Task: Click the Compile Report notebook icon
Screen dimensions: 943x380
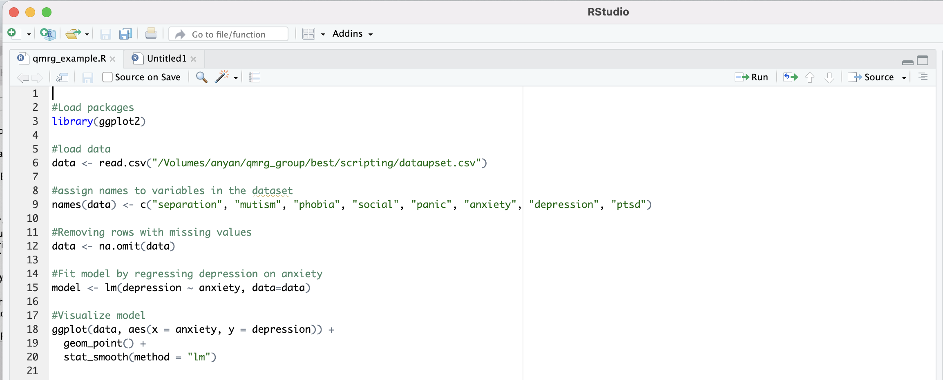Action: pos(255,77)
